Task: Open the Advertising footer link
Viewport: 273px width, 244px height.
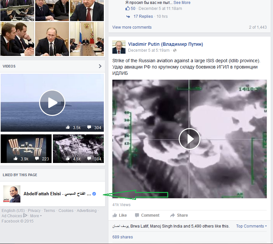Action: [x=86, y=211]
